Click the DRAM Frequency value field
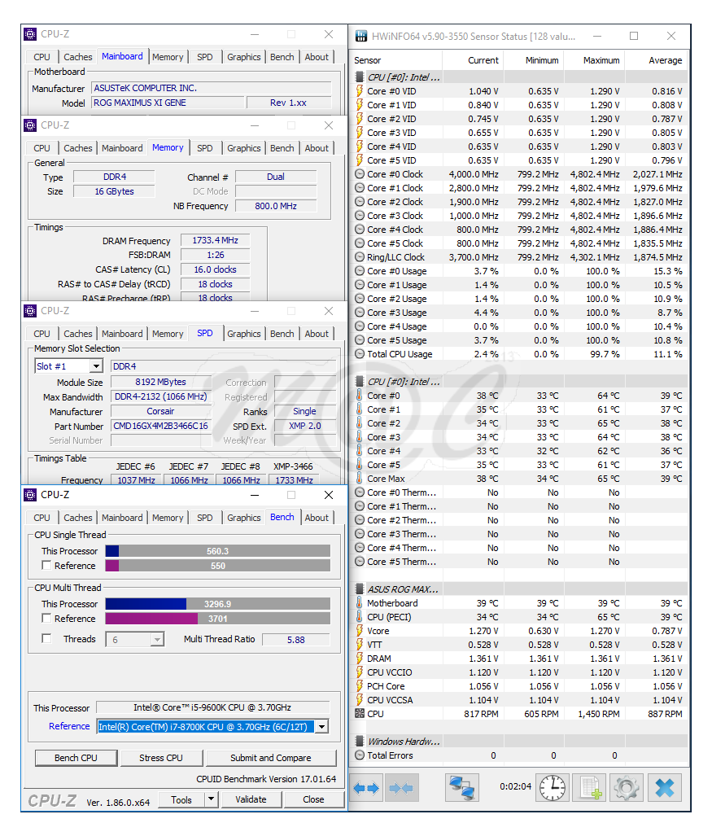712x836 pixels. click(216, 240)
